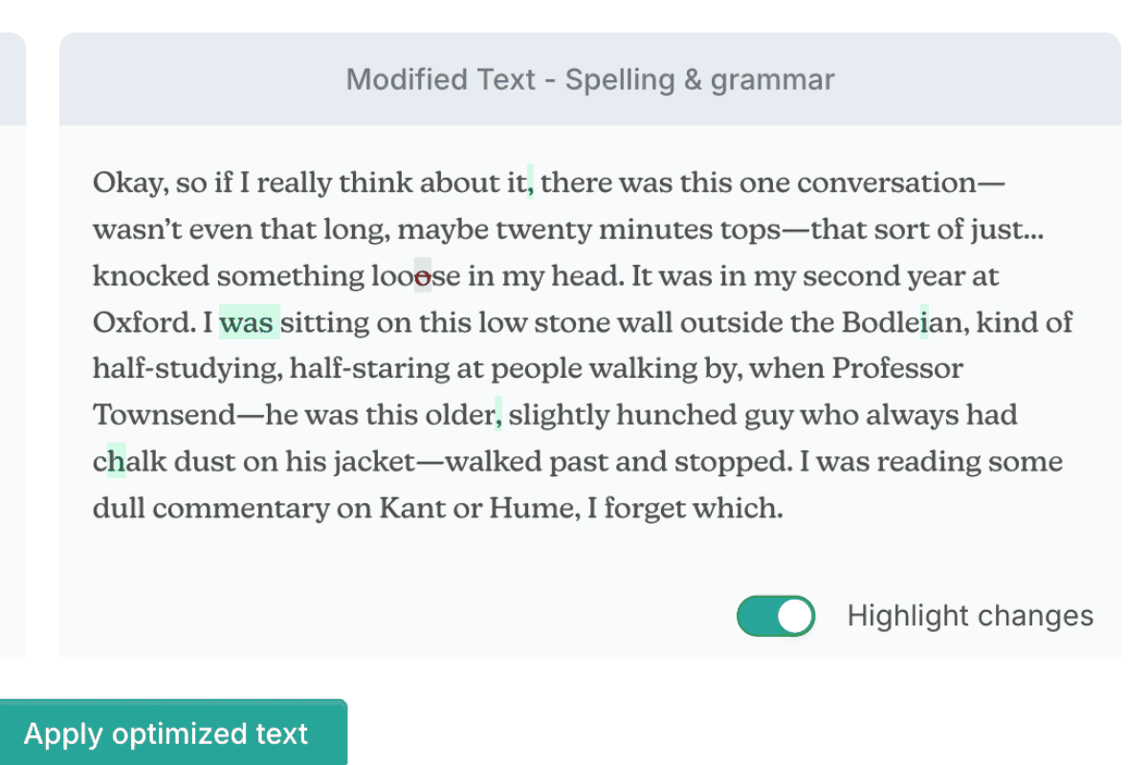Select the highlighted inserted word 'was'
1148x765 pixels.
pyautogui.click(x=250, y=322)
